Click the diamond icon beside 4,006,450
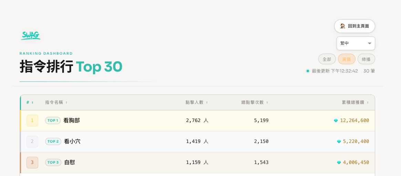The image size is (401, 176). click(x=339, y=163)
